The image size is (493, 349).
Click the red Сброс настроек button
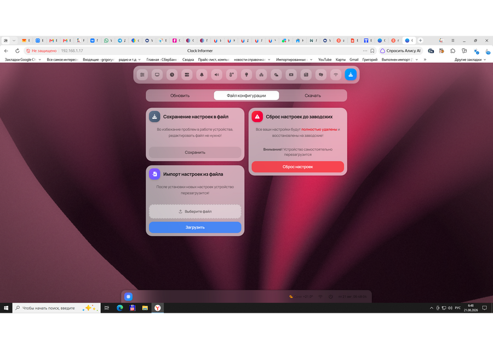point(298,167)
